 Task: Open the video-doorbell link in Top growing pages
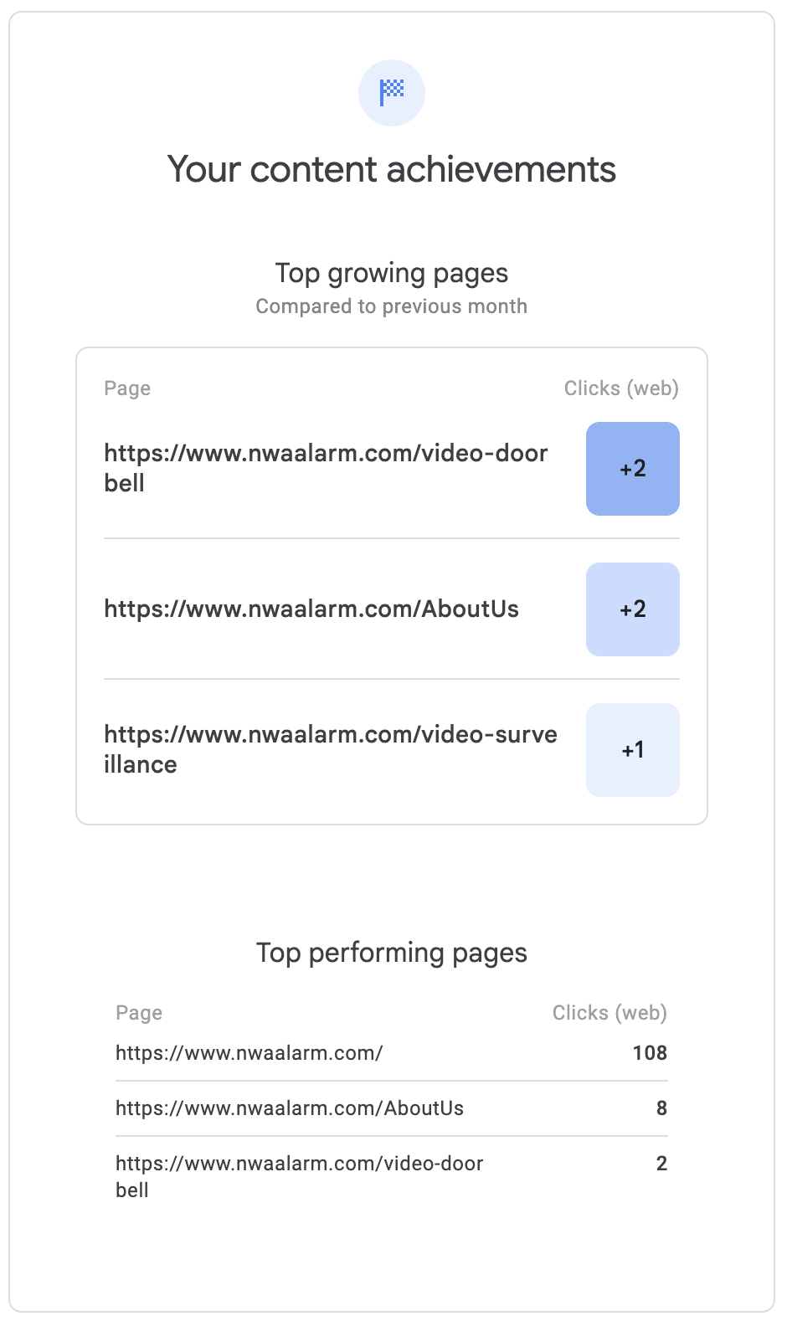tap(325, 467)
